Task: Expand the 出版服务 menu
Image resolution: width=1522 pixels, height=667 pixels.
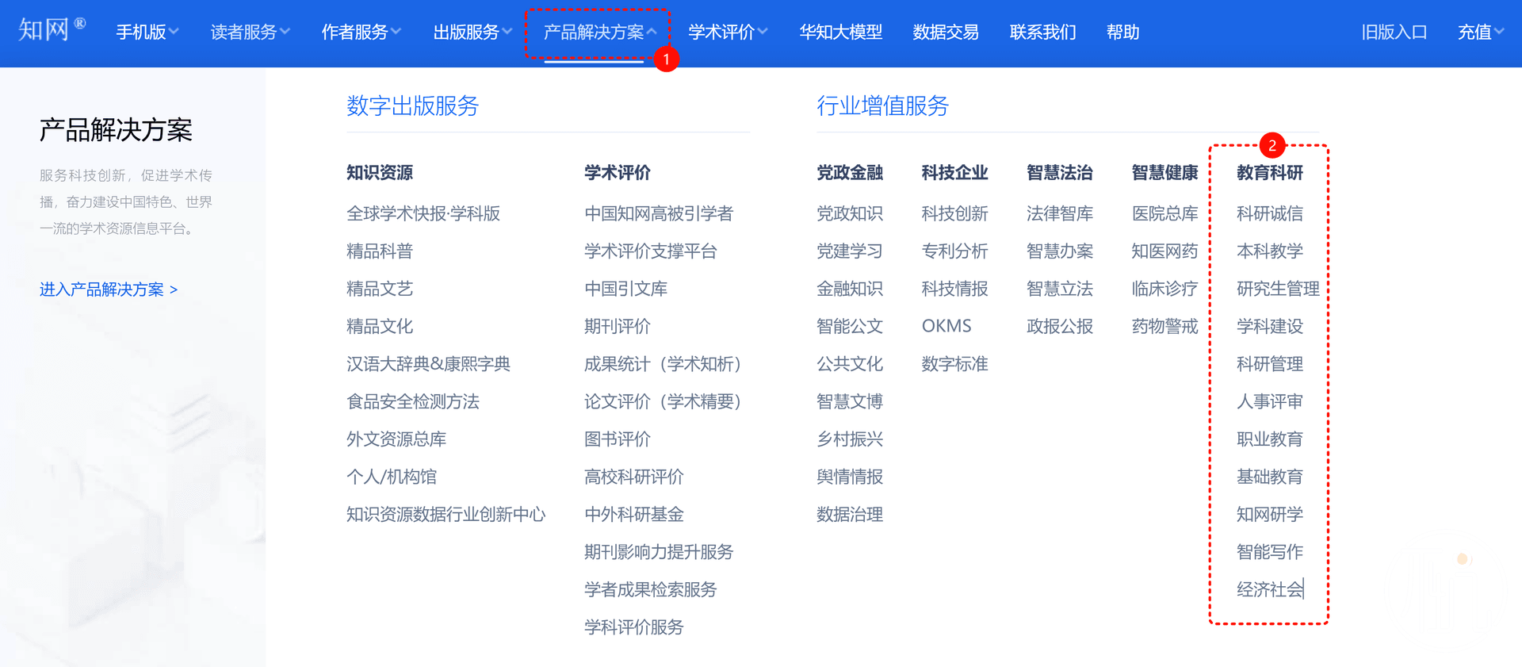Action: (472, 33)
